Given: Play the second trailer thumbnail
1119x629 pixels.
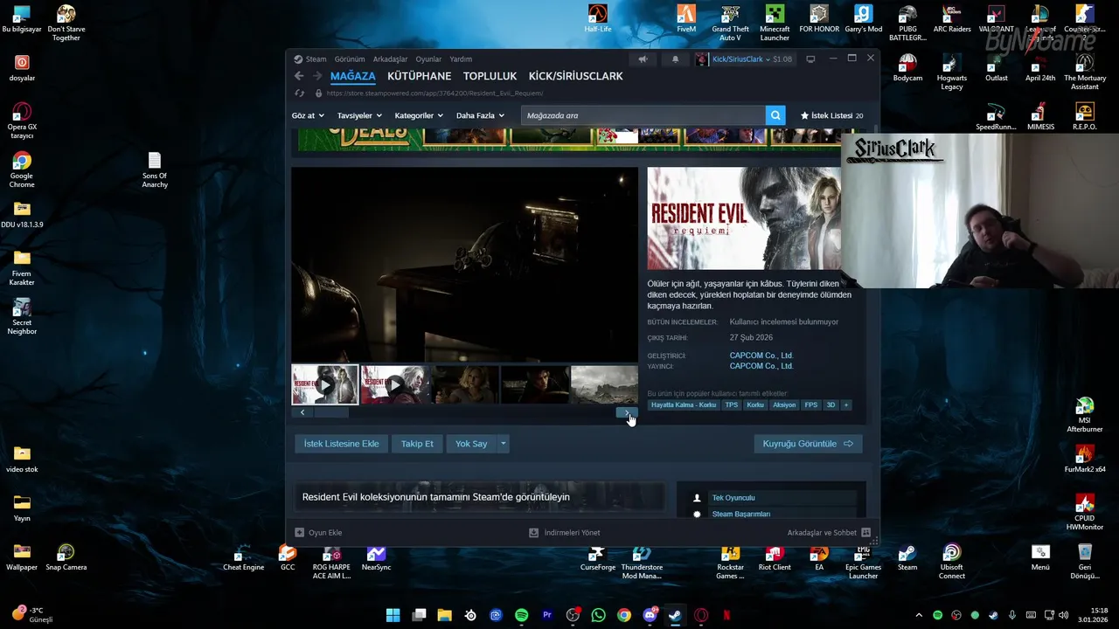Looking at the screenshot, I should point(394,384).
